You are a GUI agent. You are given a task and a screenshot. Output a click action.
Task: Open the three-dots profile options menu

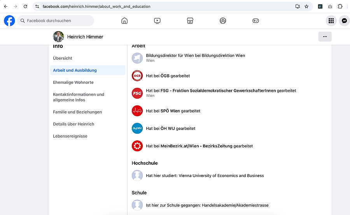pos(325,37)
